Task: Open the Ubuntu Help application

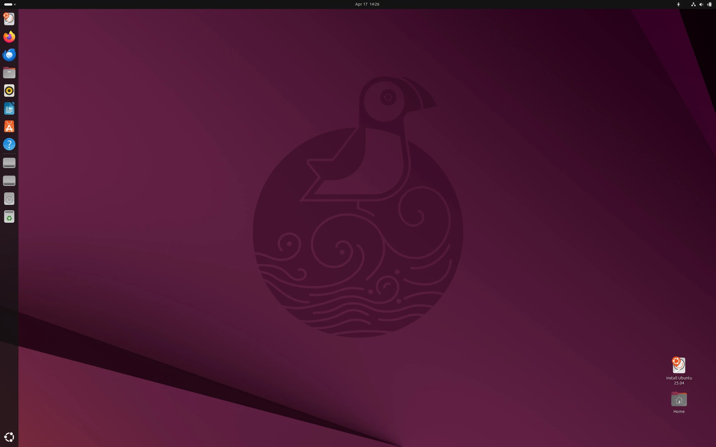Action: point(9,144)
